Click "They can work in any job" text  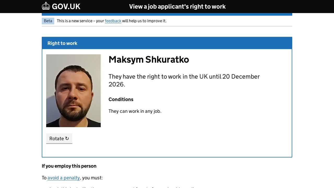pyautogui.click(x=135, y=111)
